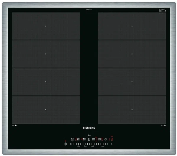Select the first left cooking zone icon

78,139
